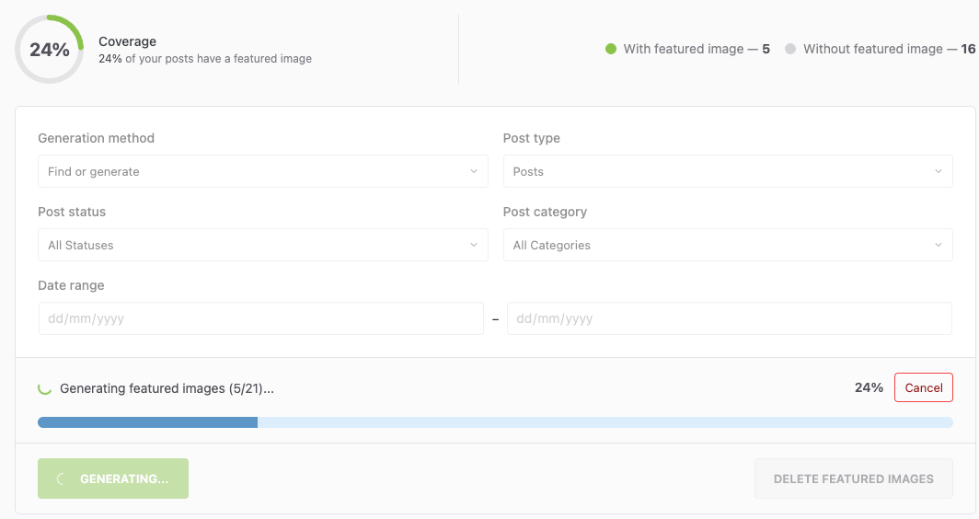Image resolution: width=979 pixels, height=519 pixels.
Task: Click the 24% coverage circle indicator
Action: point(50,50)
